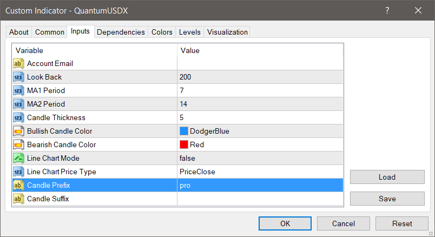The image size is (435, 237).
Task: Click the Bullish Candle Color row icon
Action: point(18,131)
